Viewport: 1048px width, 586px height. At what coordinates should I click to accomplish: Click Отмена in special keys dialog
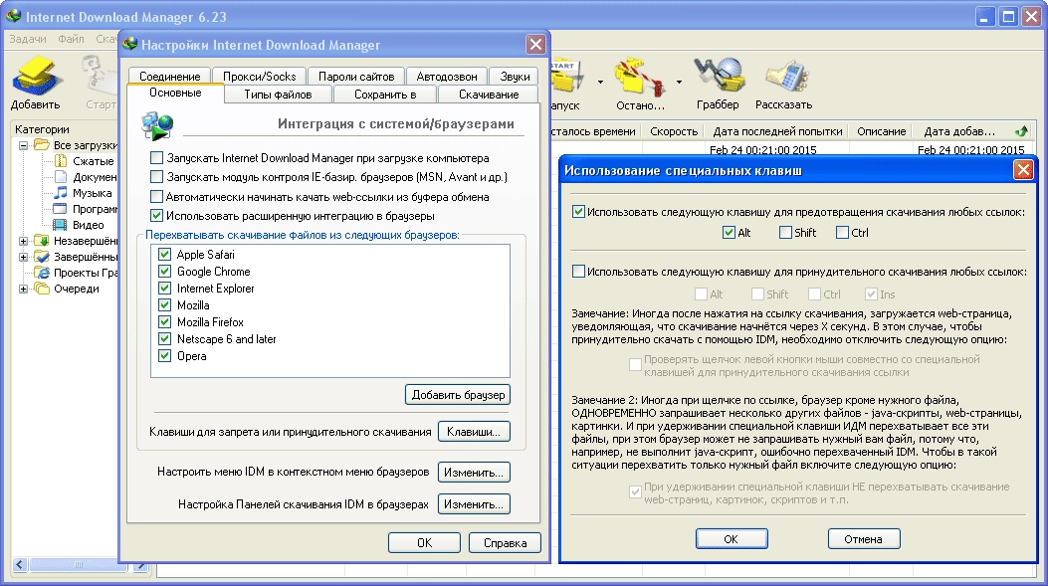(864, 538)
